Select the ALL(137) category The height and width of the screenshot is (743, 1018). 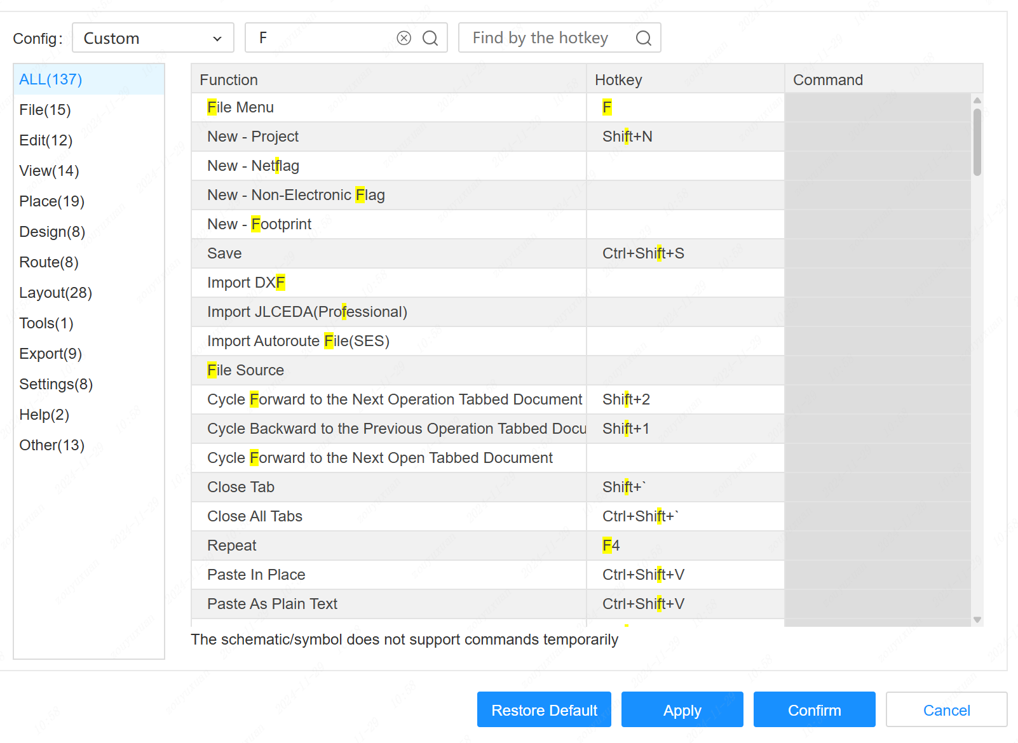click(x=51, y=79)
